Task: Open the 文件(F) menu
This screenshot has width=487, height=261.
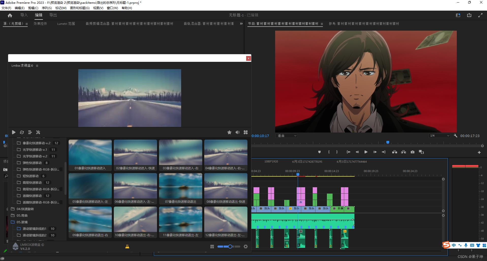Action: (6, 8)
